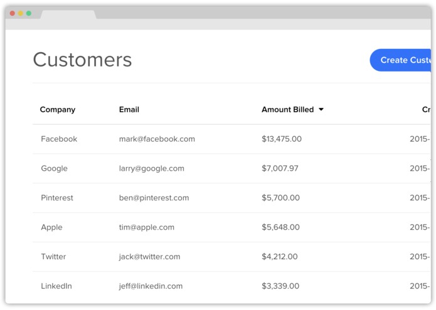Click email tim@apple.com
The image size is (436, 310).
[x=147, y=227]
